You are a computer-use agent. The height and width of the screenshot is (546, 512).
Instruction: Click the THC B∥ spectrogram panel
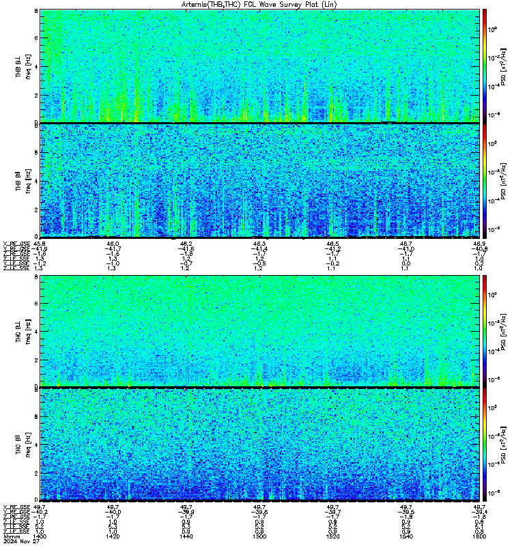tap(260, 444)
